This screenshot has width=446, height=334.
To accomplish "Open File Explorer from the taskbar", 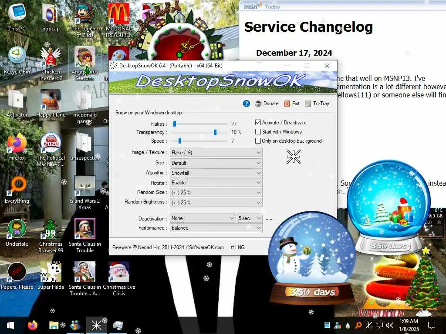I will click(54, 325).
